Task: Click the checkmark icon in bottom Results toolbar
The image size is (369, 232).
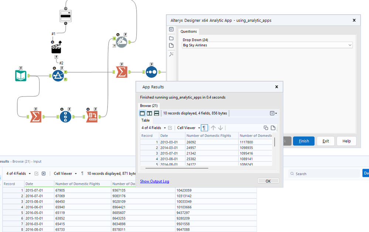Action: [x=37, y=173]
